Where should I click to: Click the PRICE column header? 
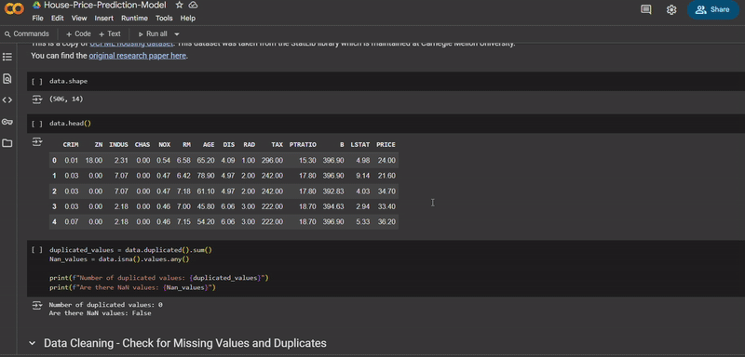coord(386,145)
